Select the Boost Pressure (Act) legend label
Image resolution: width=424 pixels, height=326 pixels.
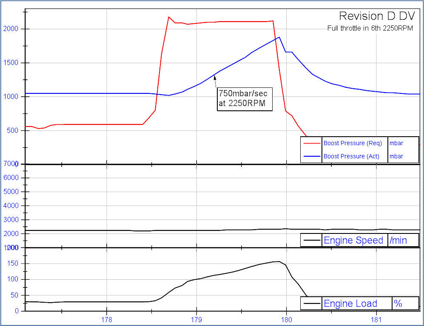pos(351,156)
